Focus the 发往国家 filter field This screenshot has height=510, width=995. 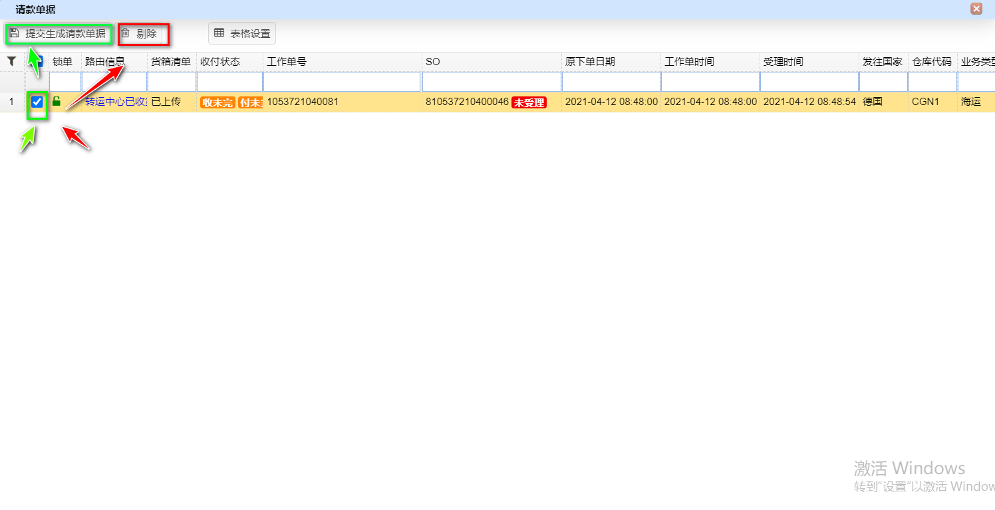coord(884,82)
